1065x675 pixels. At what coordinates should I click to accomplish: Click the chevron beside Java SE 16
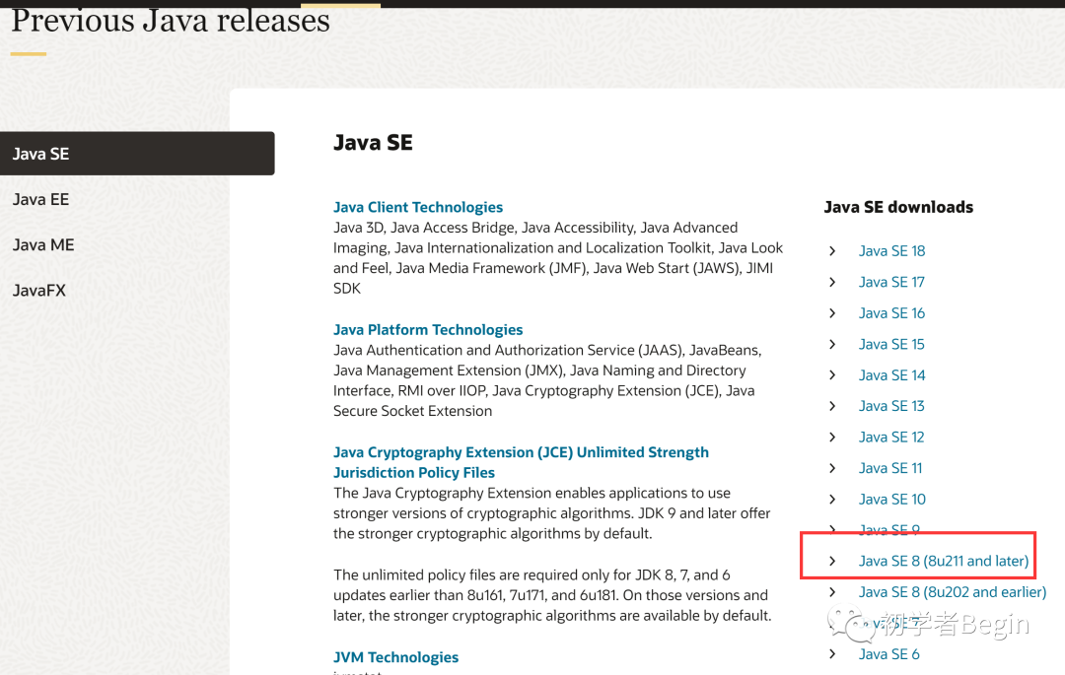(832, 312)
